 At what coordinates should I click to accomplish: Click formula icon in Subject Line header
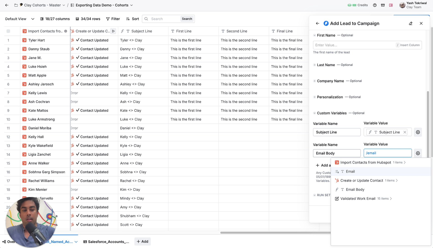click(122, 31)
